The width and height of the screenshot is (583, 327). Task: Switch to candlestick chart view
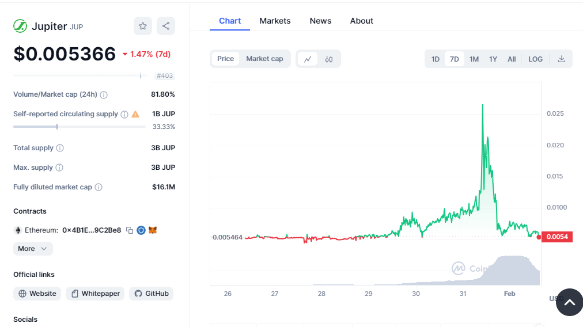point(329,59)
